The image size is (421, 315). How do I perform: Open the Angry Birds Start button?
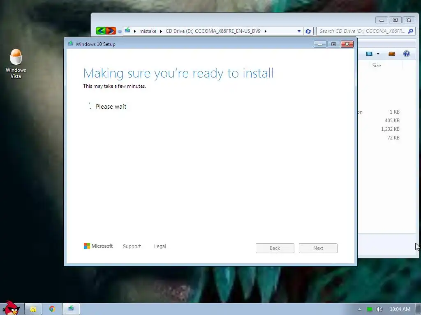[x=11, y=308]
